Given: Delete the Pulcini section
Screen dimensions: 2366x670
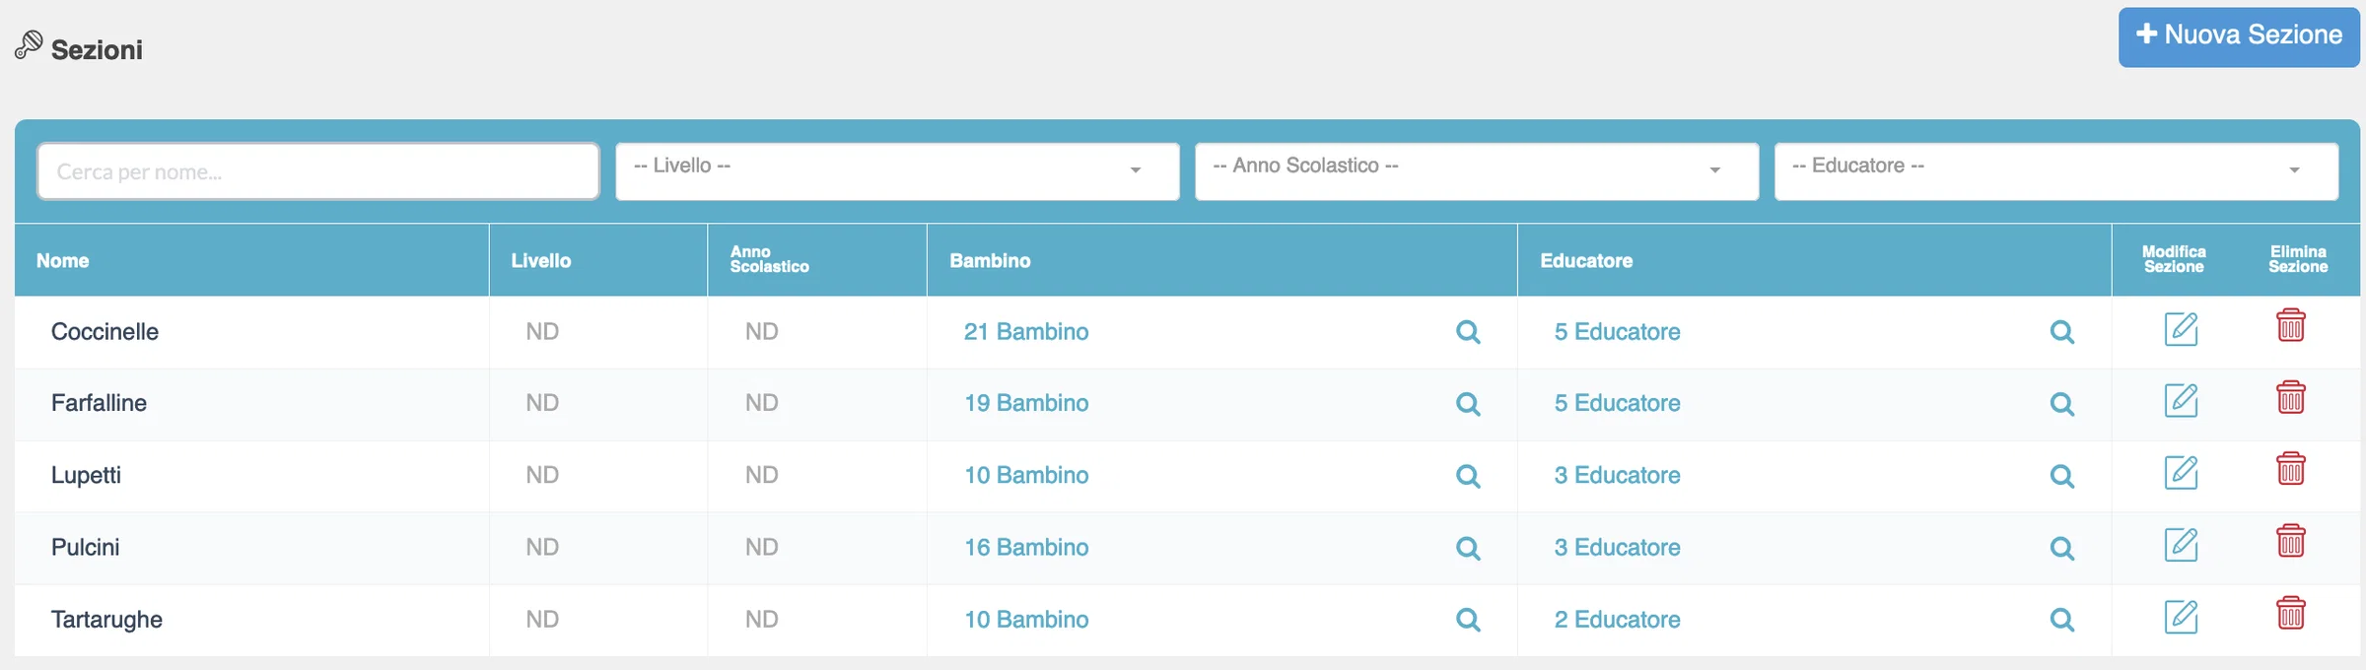Looking at the screenshot, I should coord(2290,541).
